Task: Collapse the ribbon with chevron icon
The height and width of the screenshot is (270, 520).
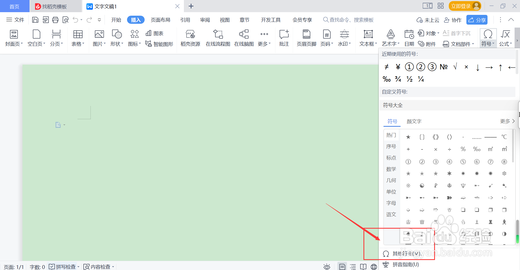Action: [x=511, y=20]
